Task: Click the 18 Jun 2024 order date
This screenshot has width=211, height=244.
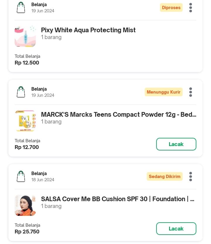Action: pos(43,180)
